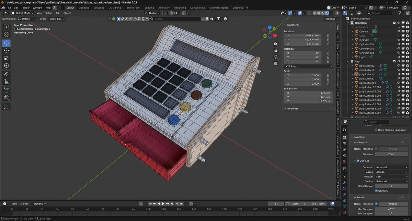Open the Playback menu in timeline
The width and height of the screenshot is (412, 221).
coord(39,204)
